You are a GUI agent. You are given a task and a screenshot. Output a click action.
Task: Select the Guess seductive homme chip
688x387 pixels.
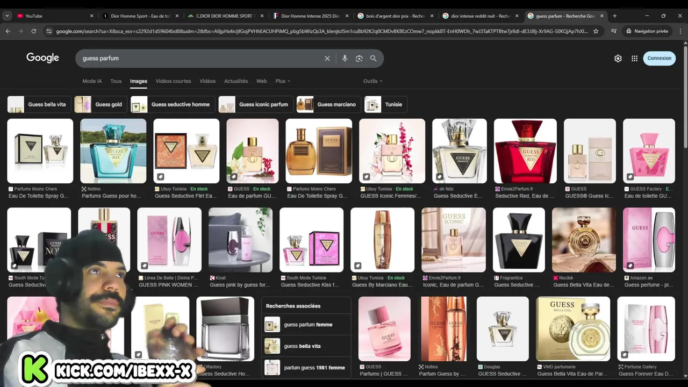pyautogui.click(x=173, y=104)
